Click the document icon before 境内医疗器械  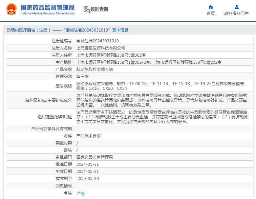(9, 30)
